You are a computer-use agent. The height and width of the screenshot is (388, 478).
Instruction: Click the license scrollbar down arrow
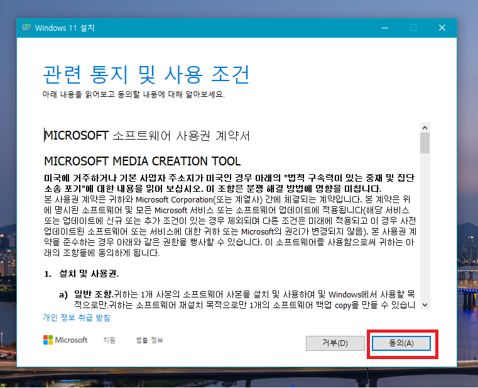pyautogui.click(x=425, y=304)
